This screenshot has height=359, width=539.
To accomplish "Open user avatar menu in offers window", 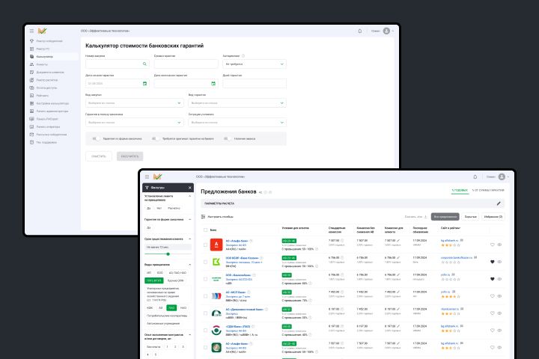I will (x=502, y=177).
